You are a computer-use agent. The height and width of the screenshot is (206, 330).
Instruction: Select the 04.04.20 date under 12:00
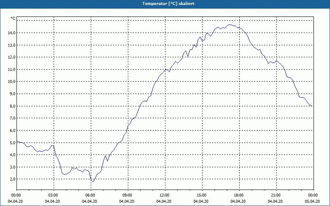[x=164, y=201]
